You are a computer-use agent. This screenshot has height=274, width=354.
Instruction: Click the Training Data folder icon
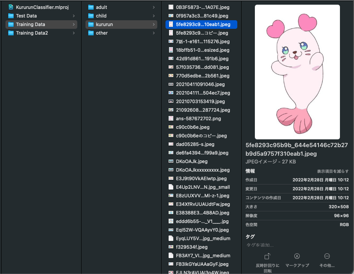[11, 24]
